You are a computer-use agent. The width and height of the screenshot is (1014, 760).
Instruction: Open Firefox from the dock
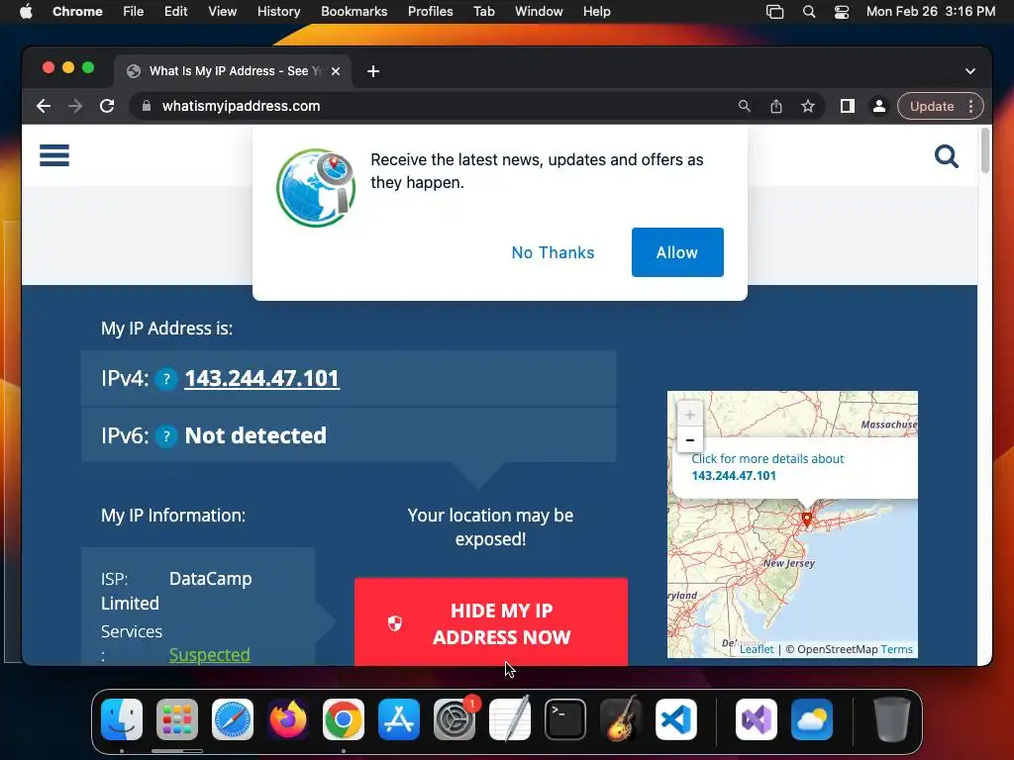click(x=288, y=719)
